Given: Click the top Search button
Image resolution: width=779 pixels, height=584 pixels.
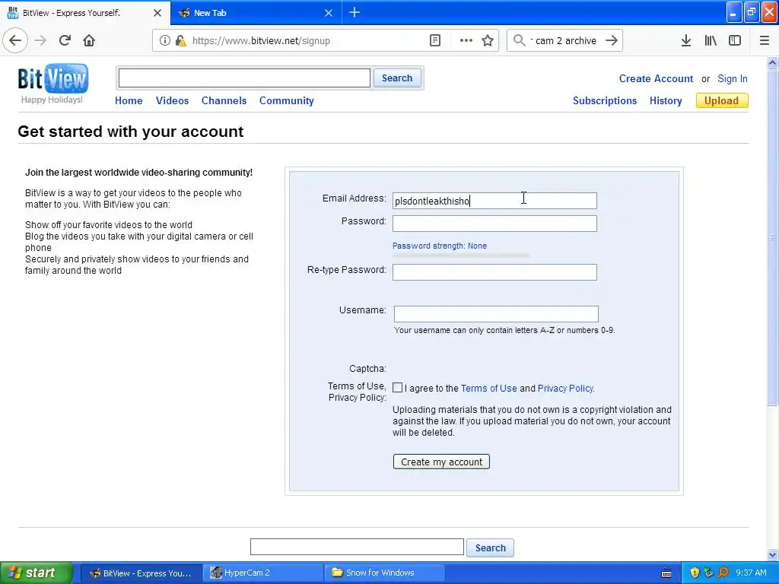Looking at the screenshot, I should (x=397, y=78).
